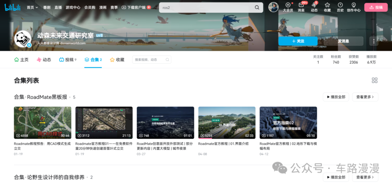This screenshot has height=184, width=392.
Task: Open 01.界面介绍 video thumbnail
Action: (x=227, y=123)
